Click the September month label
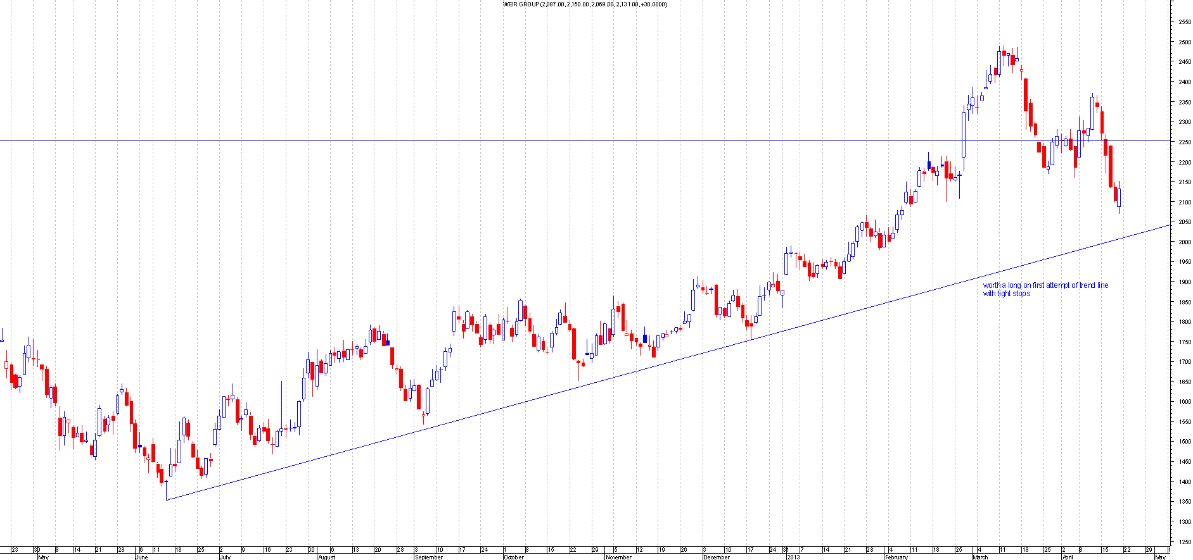This screenshot has height=560, width=1193. tap(428, 557)
